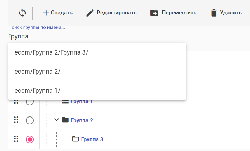Click drag handle icon of Группа 2 row
This screenshot has height=151, width=250.
[x=16, y=120]
